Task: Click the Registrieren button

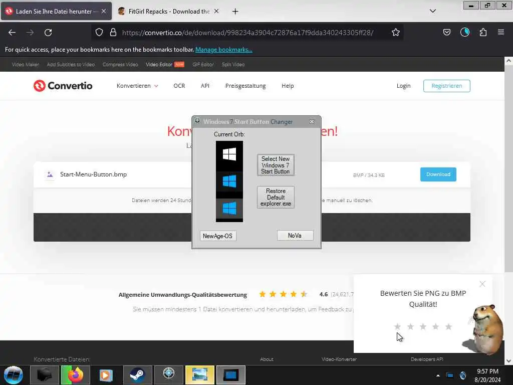Action: point(446,86)
